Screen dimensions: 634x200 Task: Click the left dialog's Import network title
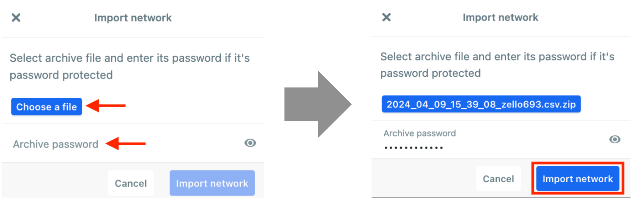133,18
